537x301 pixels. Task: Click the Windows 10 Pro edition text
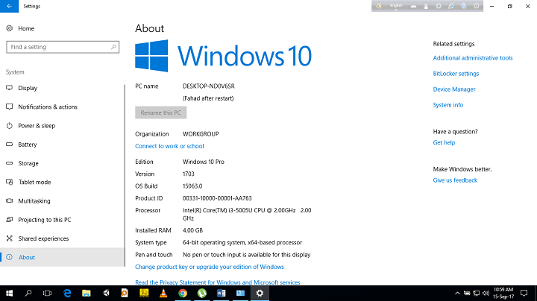tap(204, 162)
